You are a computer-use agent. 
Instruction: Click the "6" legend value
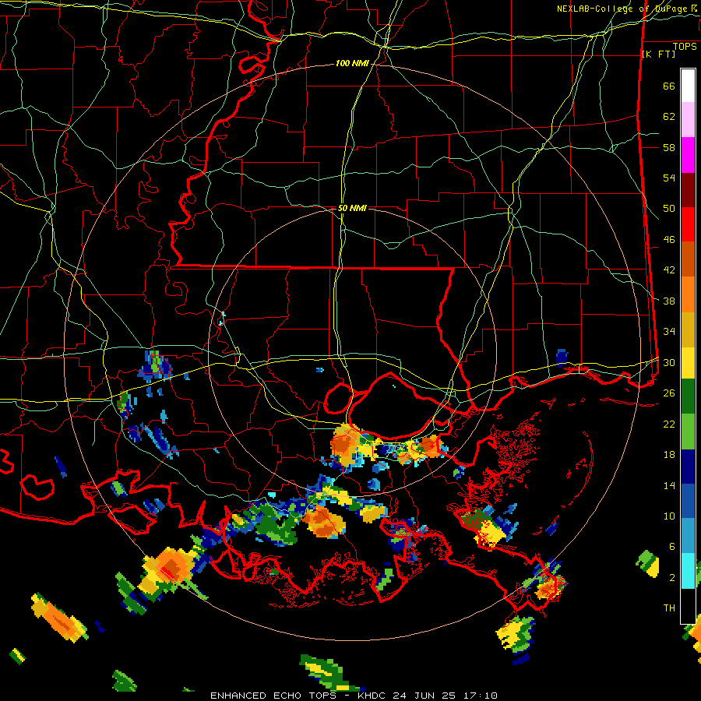pos(672,547)
